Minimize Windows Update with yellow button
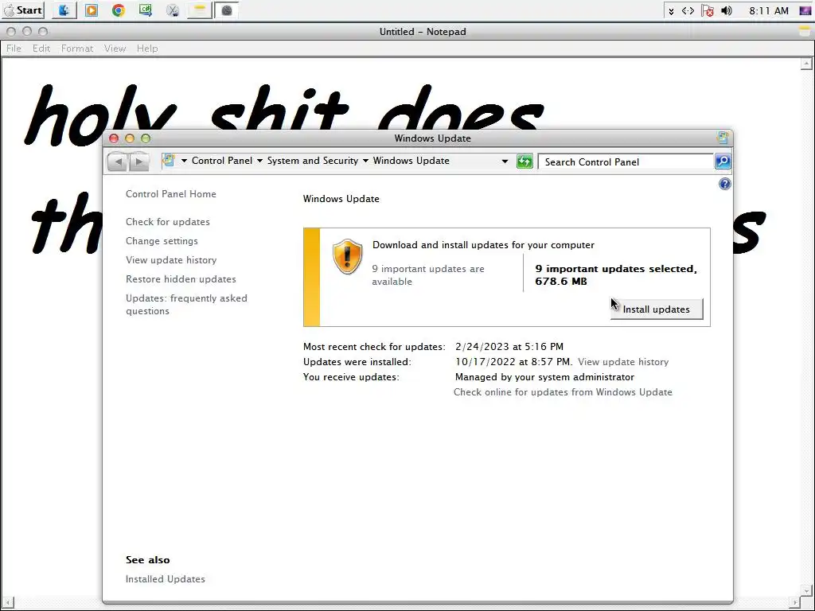 coord(130,138)
